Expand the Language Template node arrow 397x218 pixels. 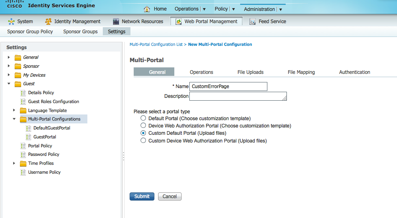(14, 110)
